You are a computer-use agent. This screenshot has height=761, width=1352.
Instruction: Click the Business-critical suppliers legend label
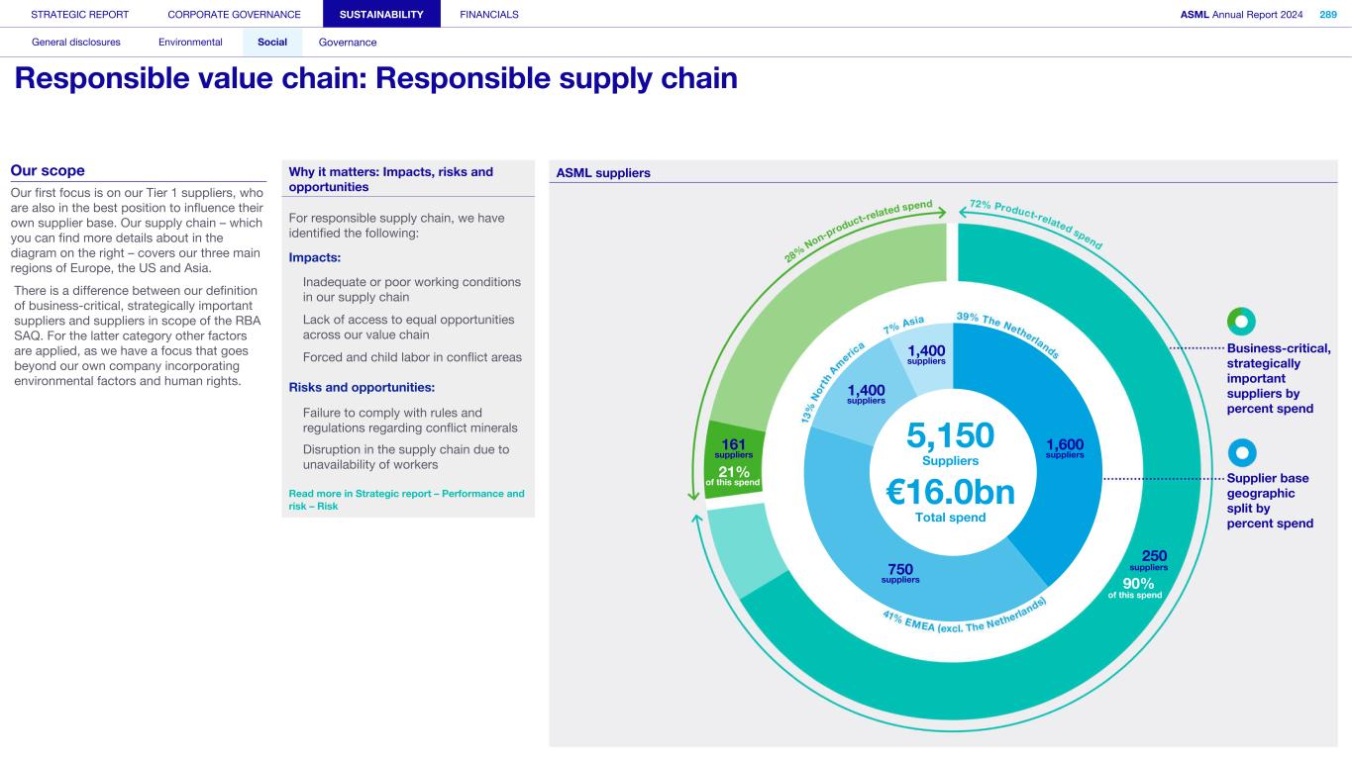(1278, 380)
